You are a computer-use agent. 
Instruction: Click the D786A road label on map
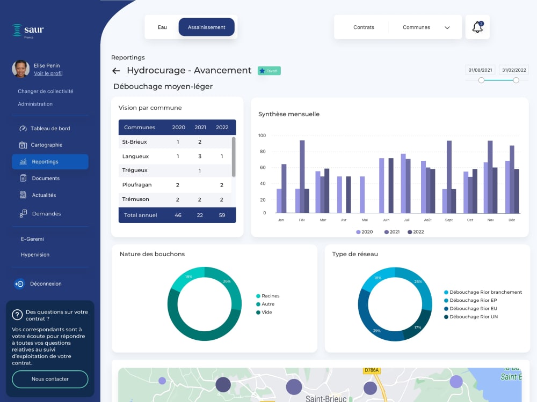point(372,370)
